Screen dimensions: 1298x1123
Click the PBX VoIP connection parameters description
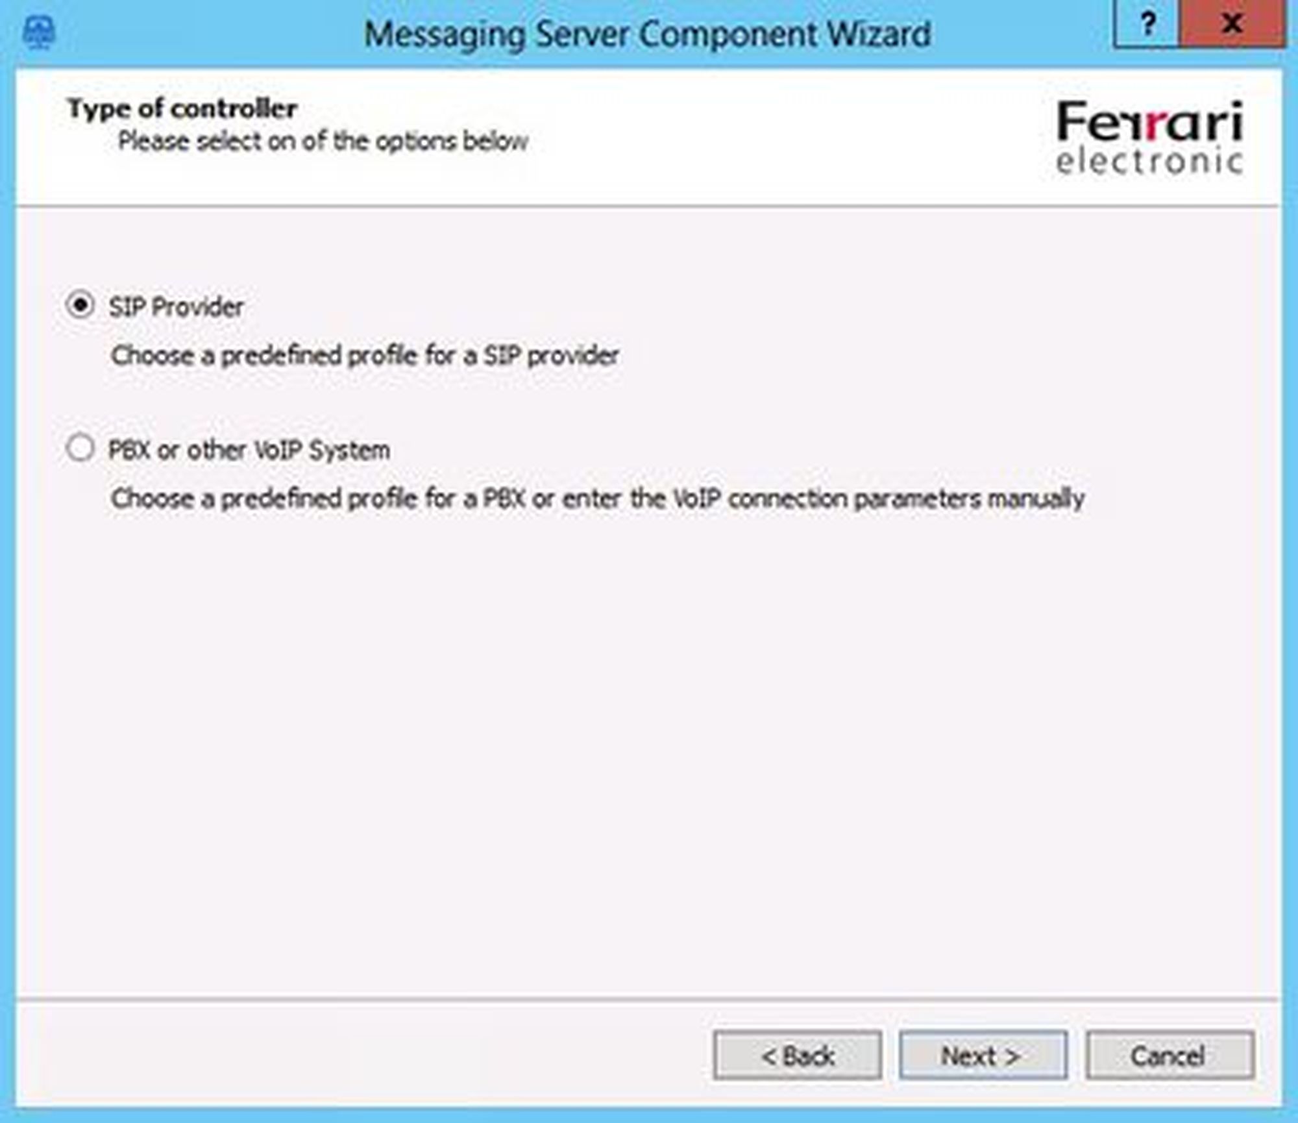[x=597, y=499]
